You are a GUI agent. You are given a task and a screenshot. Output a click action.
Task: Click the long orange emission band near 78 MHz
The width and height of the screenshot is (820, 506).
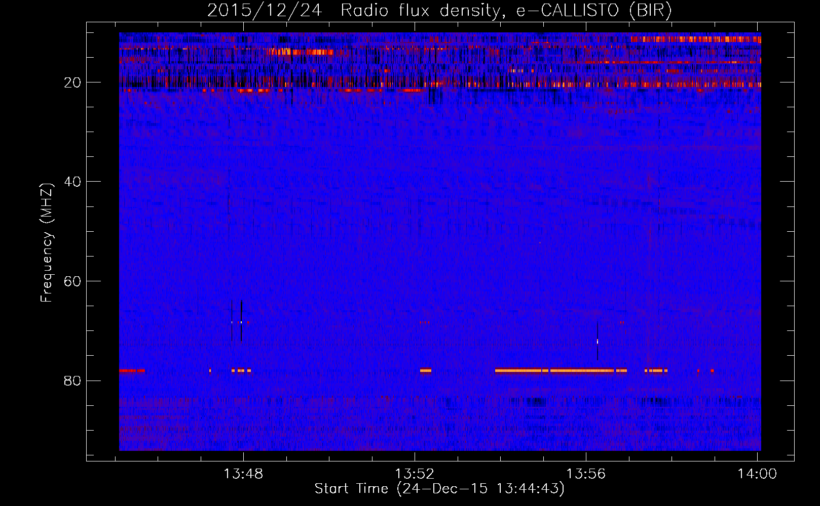(561, 370)
